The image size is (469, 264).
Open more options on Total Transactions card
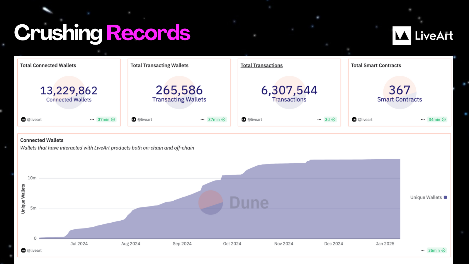(319, 119)
